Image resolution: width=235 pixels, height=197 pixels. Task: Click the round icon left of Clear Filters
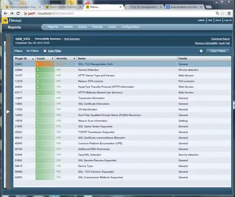(x=201, y=51)
